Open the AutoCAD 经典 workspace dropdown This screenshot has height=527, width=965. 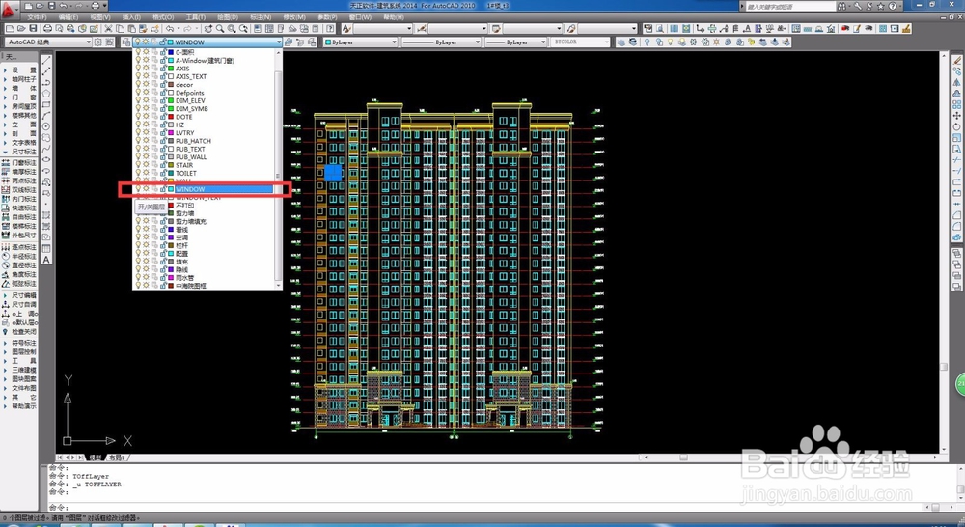click(x=89, y=42)
